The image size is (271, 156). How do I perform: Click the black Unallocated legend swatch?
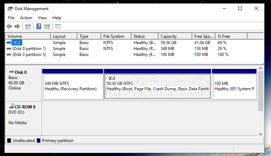coord(9,141)
